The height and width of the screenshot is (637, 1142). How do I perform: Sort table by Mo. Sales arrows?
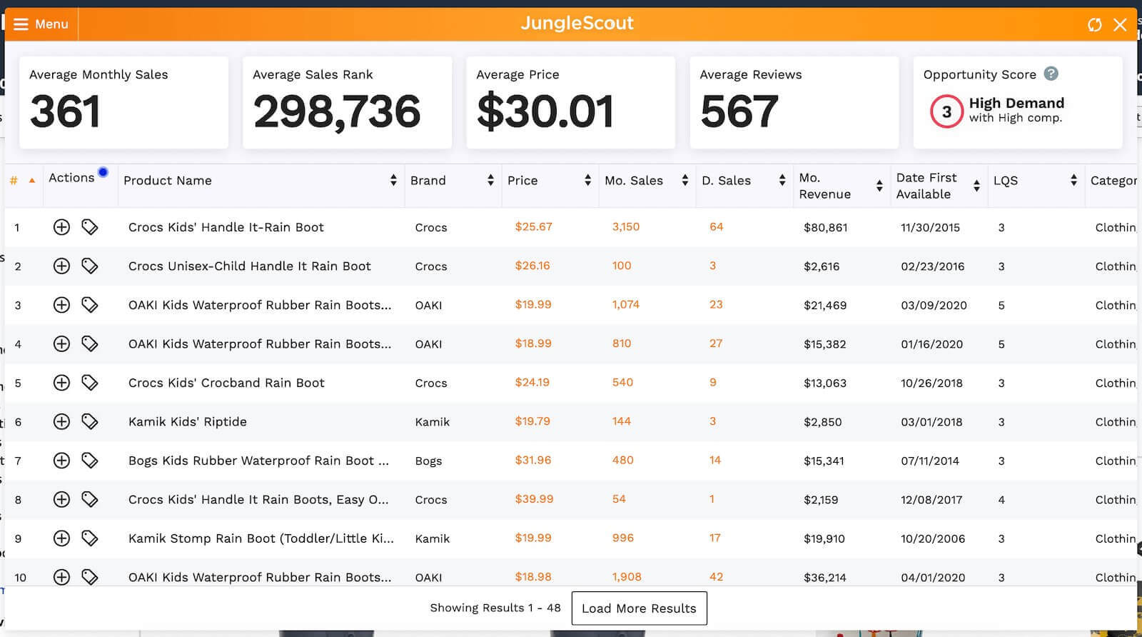point(684,181)
